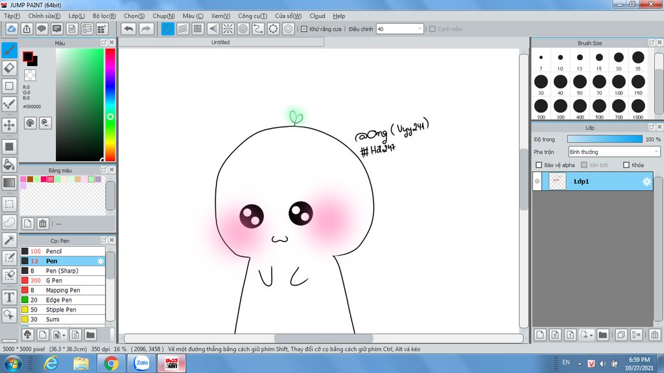
Task: Open Google Chrome from the taskbar
Action: [x=111, y=363]
